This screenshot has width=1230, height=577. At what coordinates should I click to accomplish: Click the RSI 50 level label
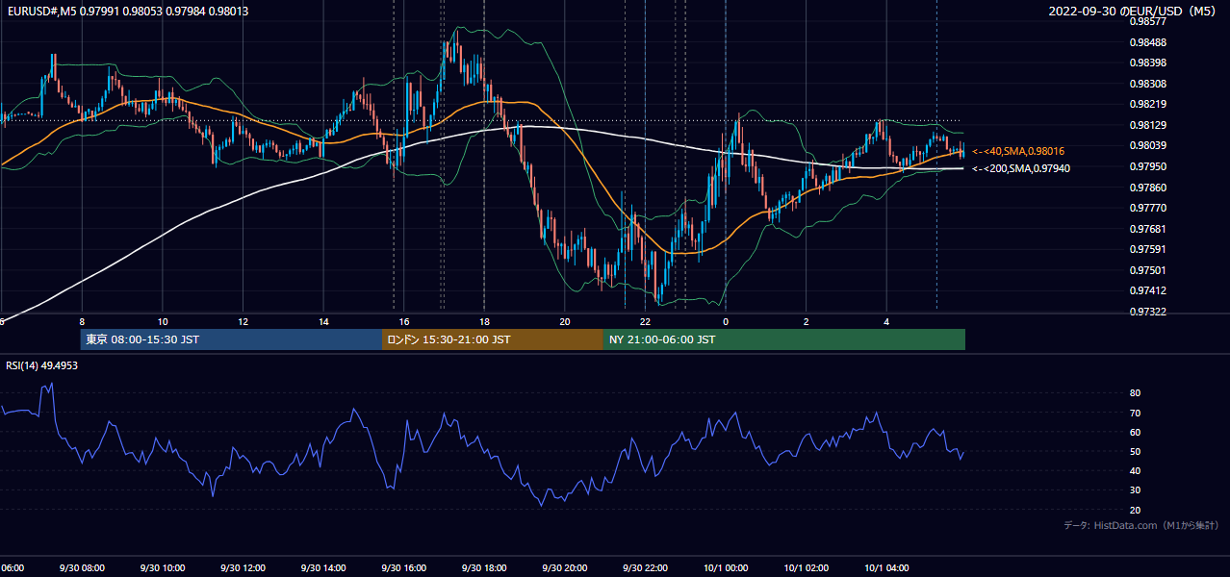pyautogui.click(x=1135, y=451)
